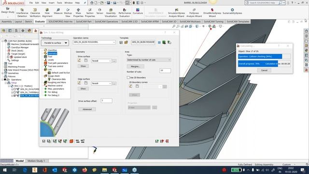309x174 pixels.
Task: Define edge surface selection icon
Action: coord(79,83)
